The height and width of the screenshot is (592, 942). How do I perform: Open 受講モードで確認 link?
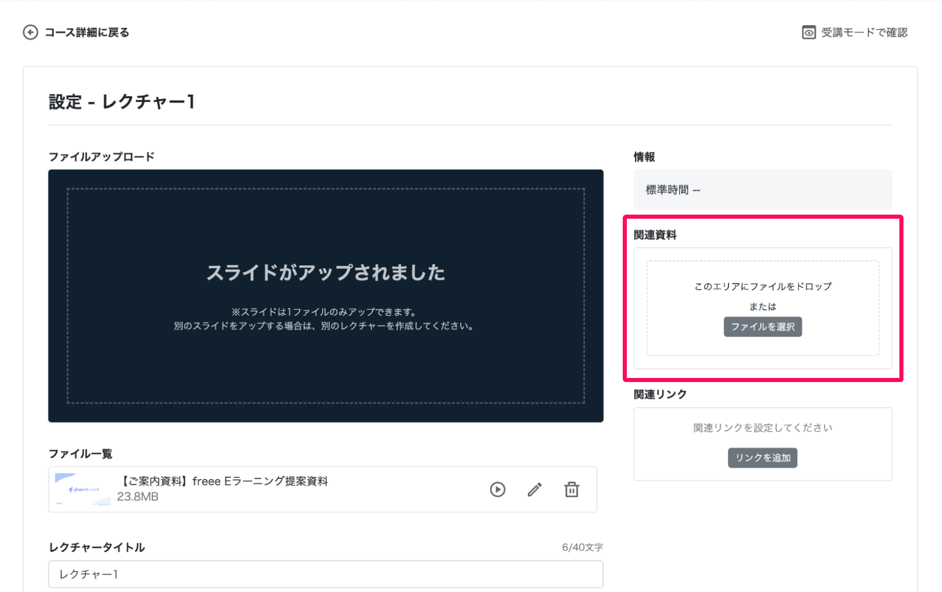(x=864, y=33)
